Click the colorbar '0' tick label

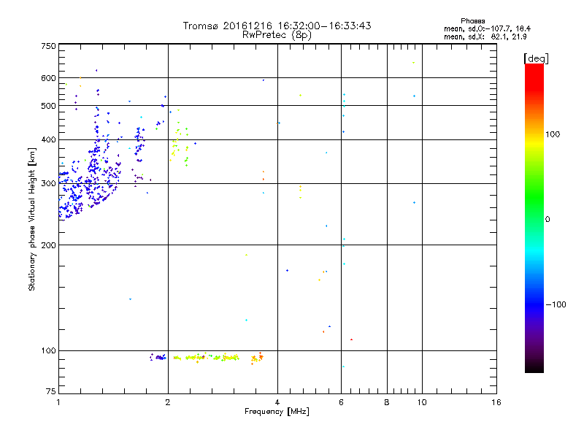point(547,220)
